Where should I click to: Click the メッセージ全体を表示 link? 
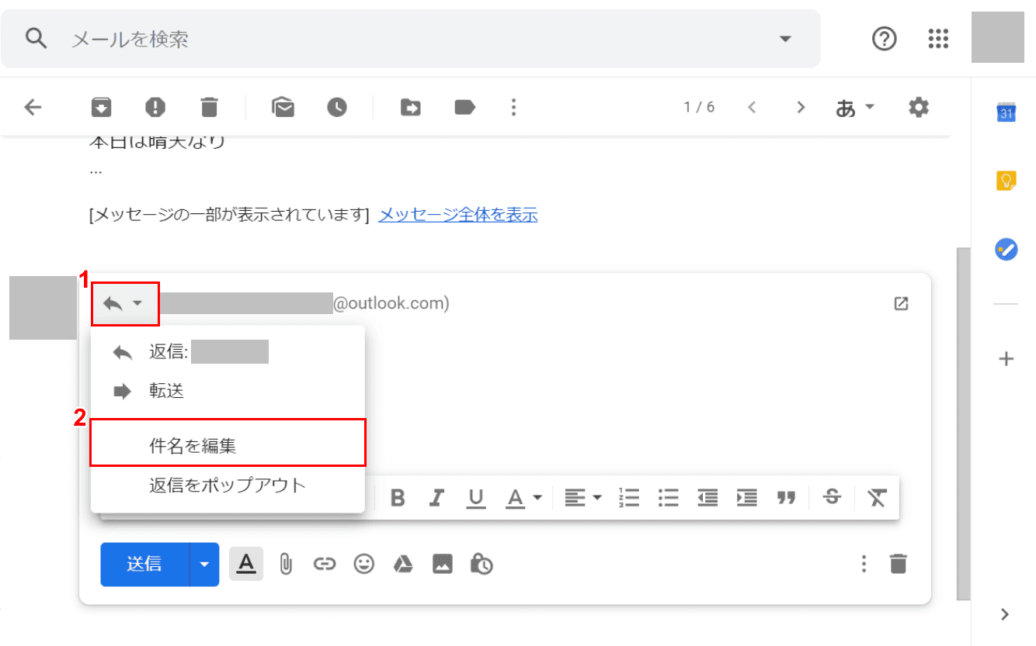(458, 215)
